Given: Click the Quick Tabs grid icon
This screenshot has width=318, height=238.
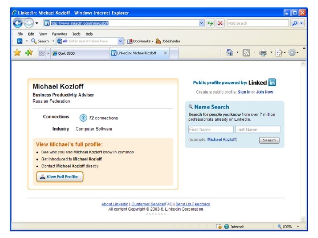Looking at the screenshot, I should (42, 53).
